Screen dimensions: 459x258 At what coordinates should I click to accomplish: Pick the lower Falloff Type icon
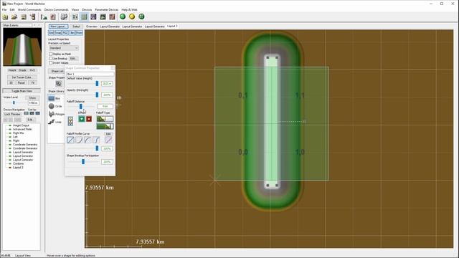click(105, 126)
